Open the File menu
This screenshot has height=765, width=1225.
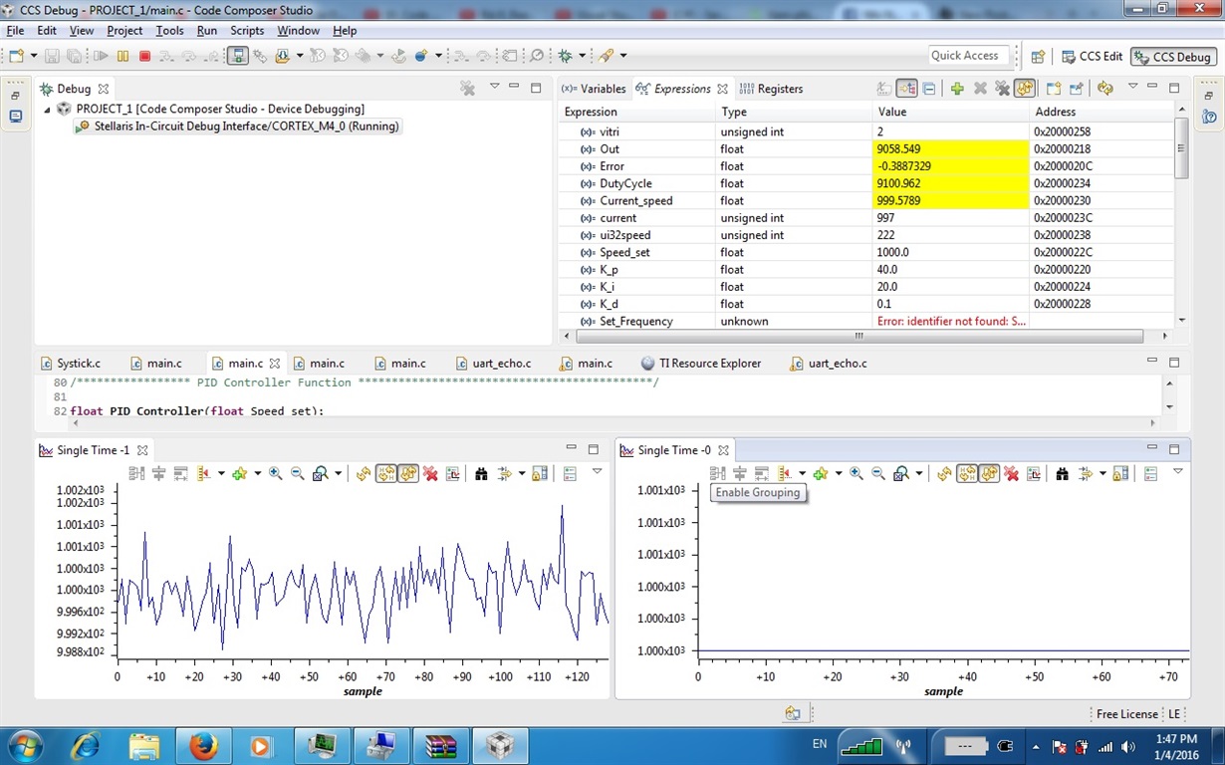[15, 31]
